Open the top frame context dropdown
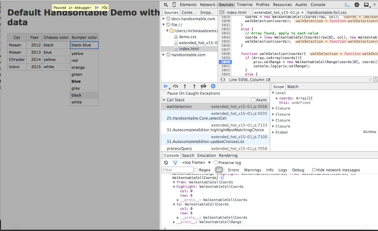378x231 pixels. point(196,163)
